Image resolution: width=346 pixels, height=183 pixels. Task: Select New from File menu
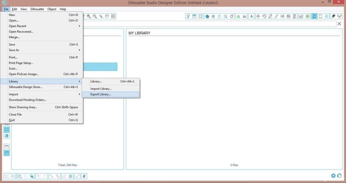(42, 15)
